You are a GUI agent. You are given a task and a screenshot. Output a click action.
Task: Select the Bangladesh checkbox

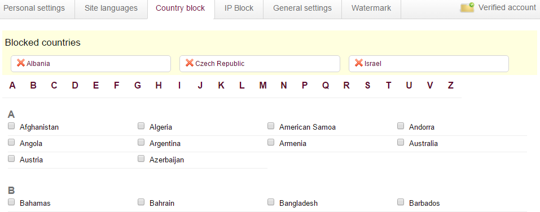point(271,202)
